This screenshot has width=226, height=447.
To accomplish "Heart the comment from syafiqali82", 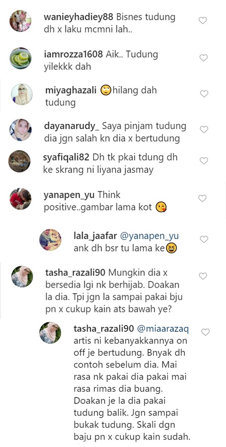I will (x=204, y=161).
